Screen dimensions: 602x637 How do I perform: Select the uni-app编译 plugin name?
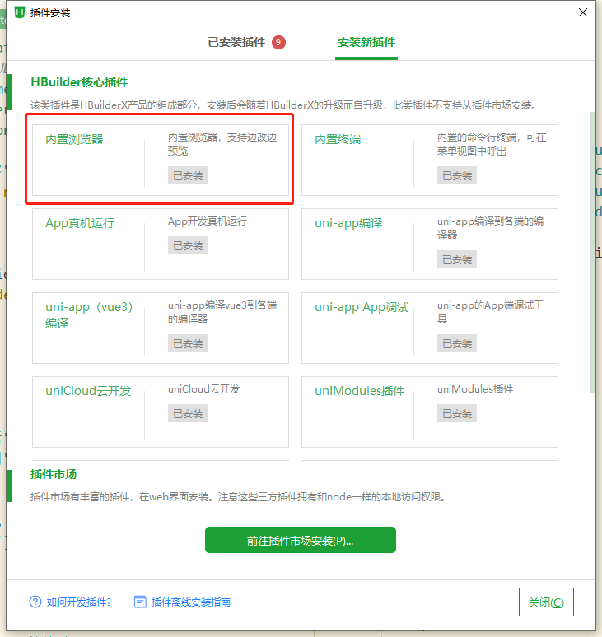[348, 223]
